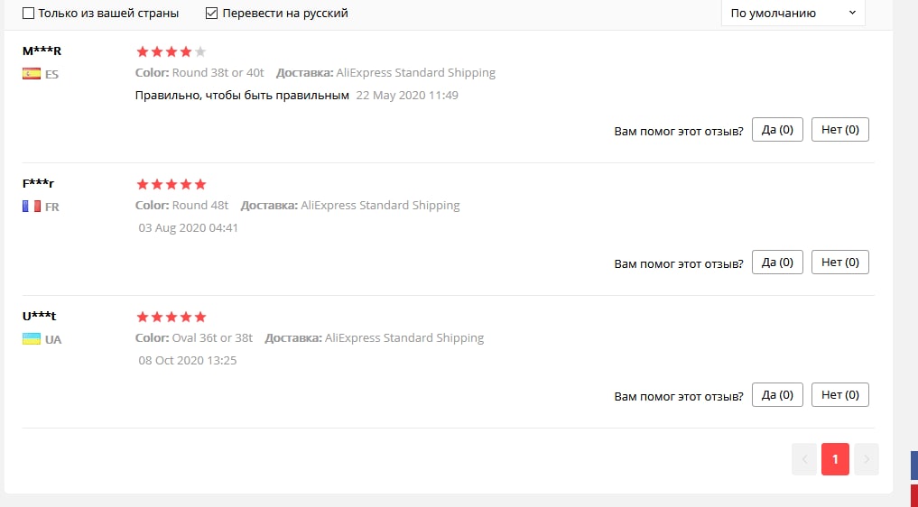
Task: Vote 'Да (0)' on F***r review
Action: tap(777, 263)
